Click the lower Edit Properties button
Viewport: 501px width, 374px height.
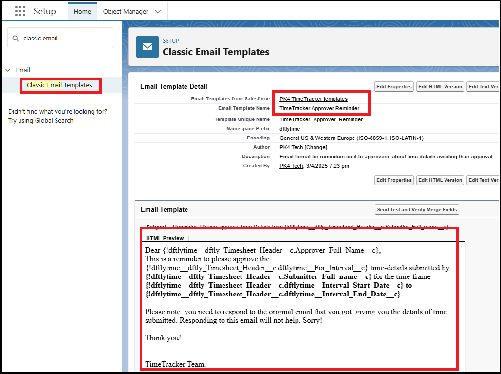coord(394,180)
